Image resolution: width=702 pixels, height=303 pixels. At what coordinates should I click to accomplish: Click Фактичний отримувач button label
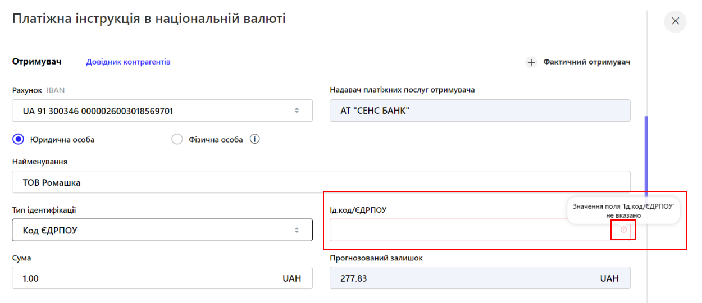[587, 62]
